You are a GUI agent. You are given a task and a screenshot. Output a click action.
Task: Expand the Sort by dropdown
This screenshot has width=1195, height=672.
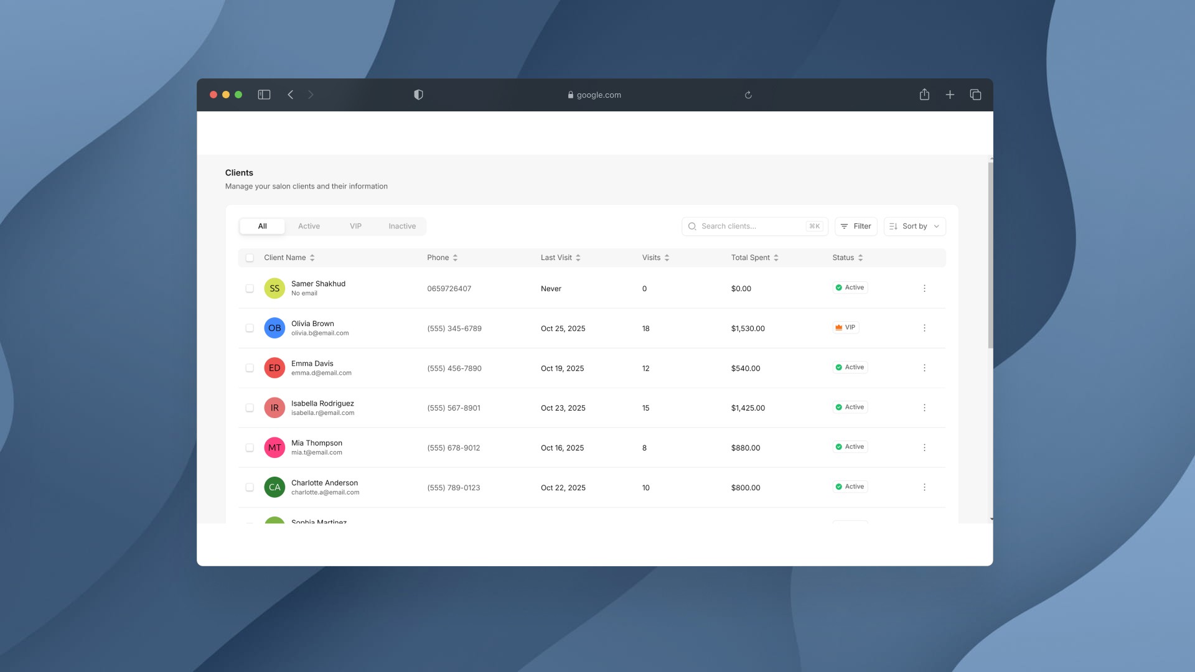click(x=914, y=226)
